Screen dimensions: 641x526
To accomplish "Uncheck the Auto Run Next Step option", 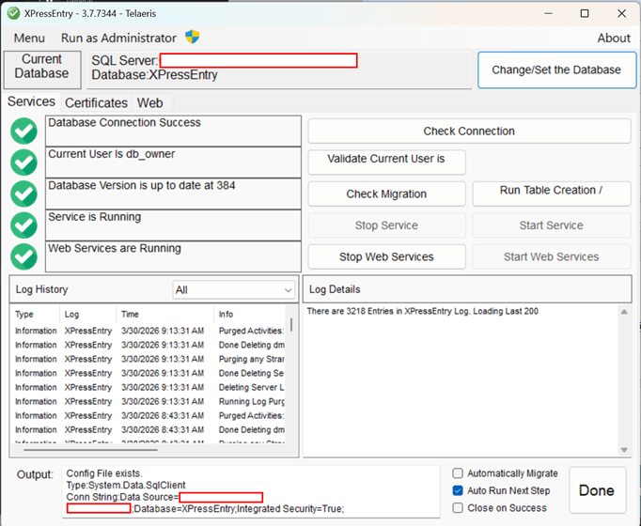I will click(458, 490).
